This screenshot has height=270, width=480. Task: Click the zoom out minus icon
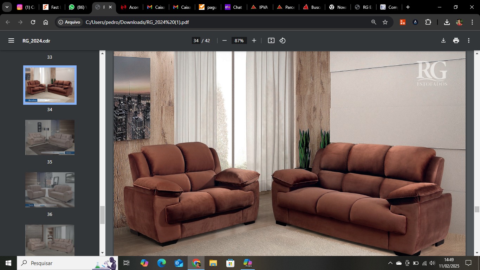click(225, 40)
